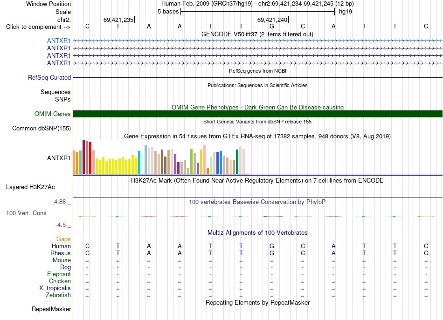Click the G base in the Human alignment row
The width and height of the screenshot is (443, 320).
(x=272, y=246)
